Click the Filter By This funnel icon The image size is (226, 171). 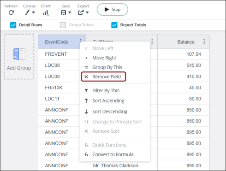pos(86,91)
